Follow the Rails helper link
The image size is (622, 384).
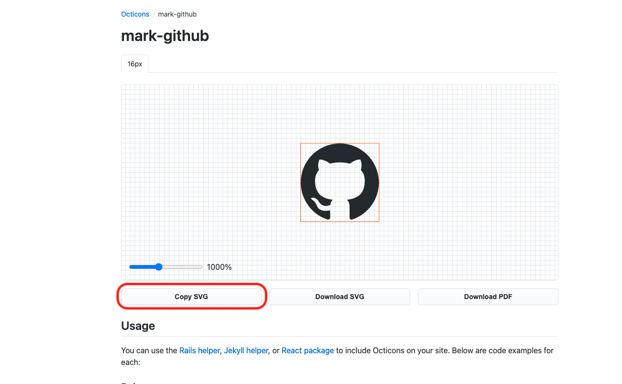point(199,350)
